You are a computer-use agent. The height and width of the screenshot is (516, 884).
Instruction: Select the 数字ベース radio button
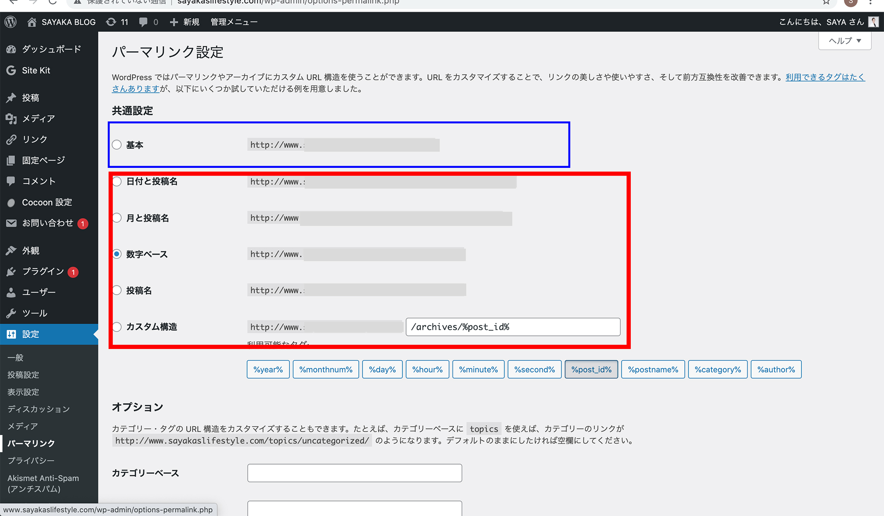(117, 254)
